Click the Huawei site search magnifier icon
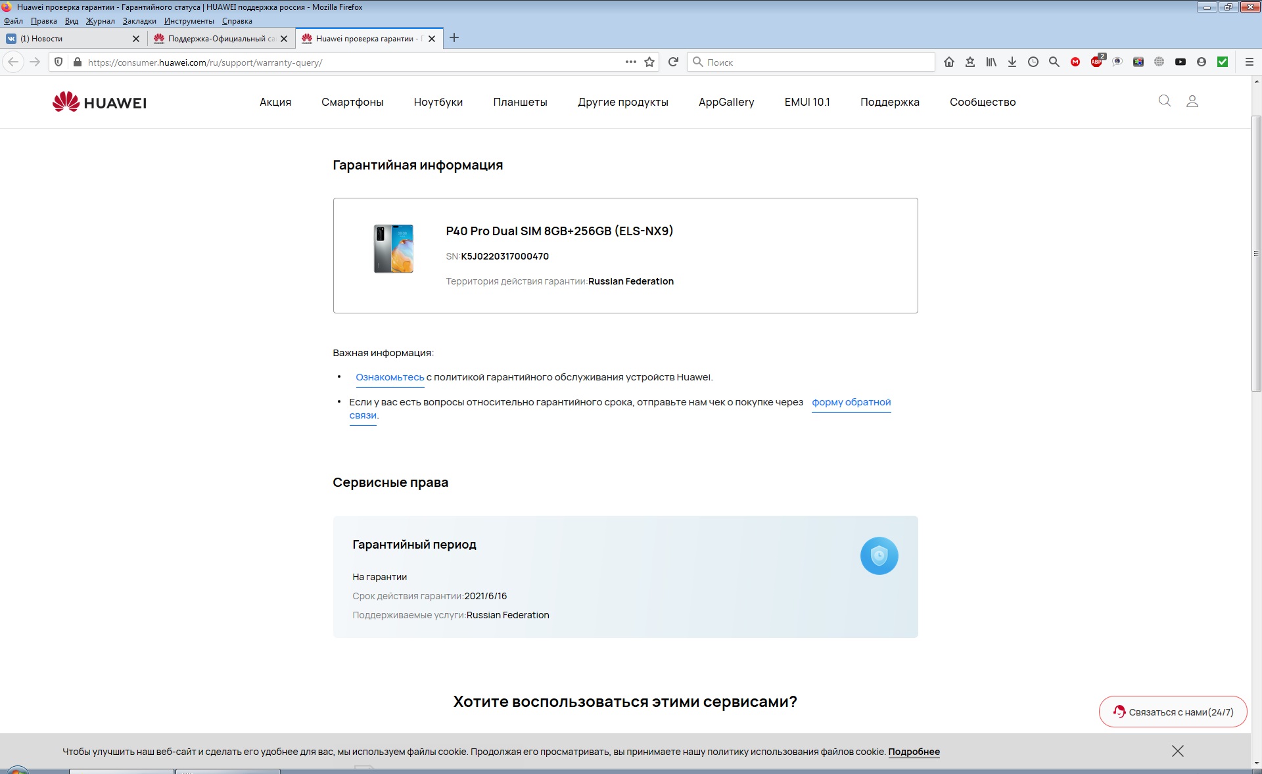 [x=1164, y=101]
